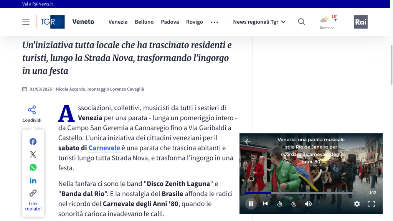Show more cities via three dots
This screenshot has height=221, width=393.
point(215,22)
